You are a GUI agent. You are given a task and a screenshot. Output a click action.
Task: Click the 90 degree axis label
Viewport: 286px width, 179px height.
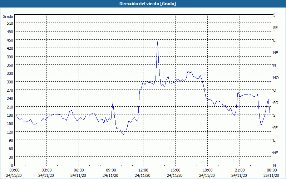pyautogui.click(x=11, y=140)
